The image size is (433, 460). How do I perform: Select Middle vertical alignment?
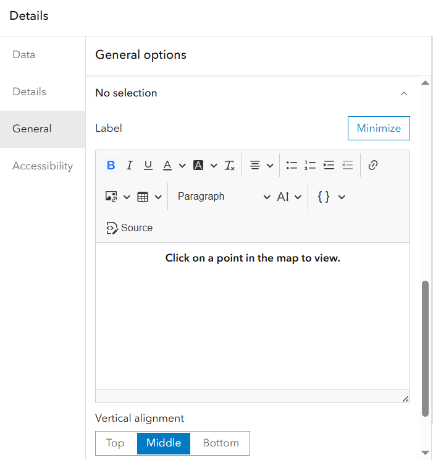click(x=164, y=443)
